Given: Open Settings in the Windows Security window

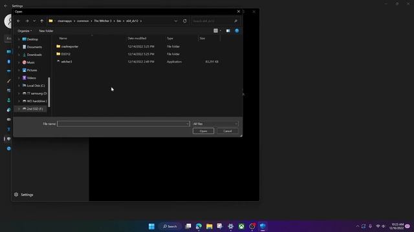Looking at the screenshot, I should coord(24,195).
